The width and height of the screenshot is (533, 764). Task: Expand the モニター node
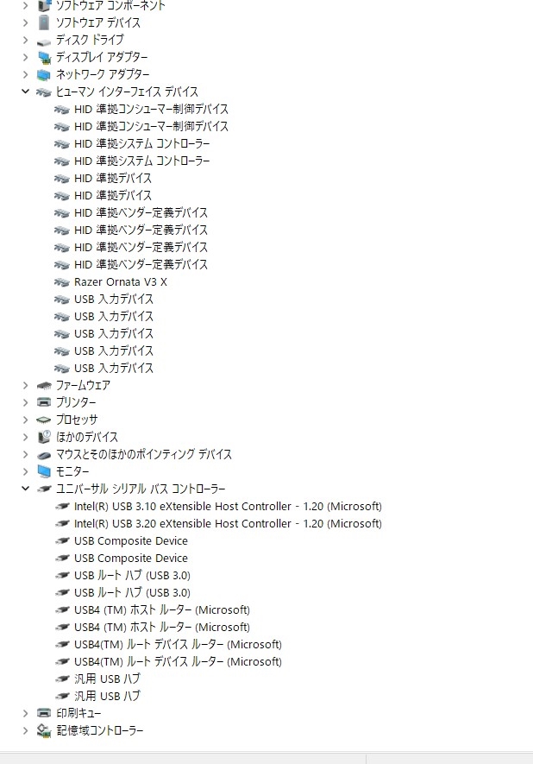pyautogui.click(x=25, y=471)
